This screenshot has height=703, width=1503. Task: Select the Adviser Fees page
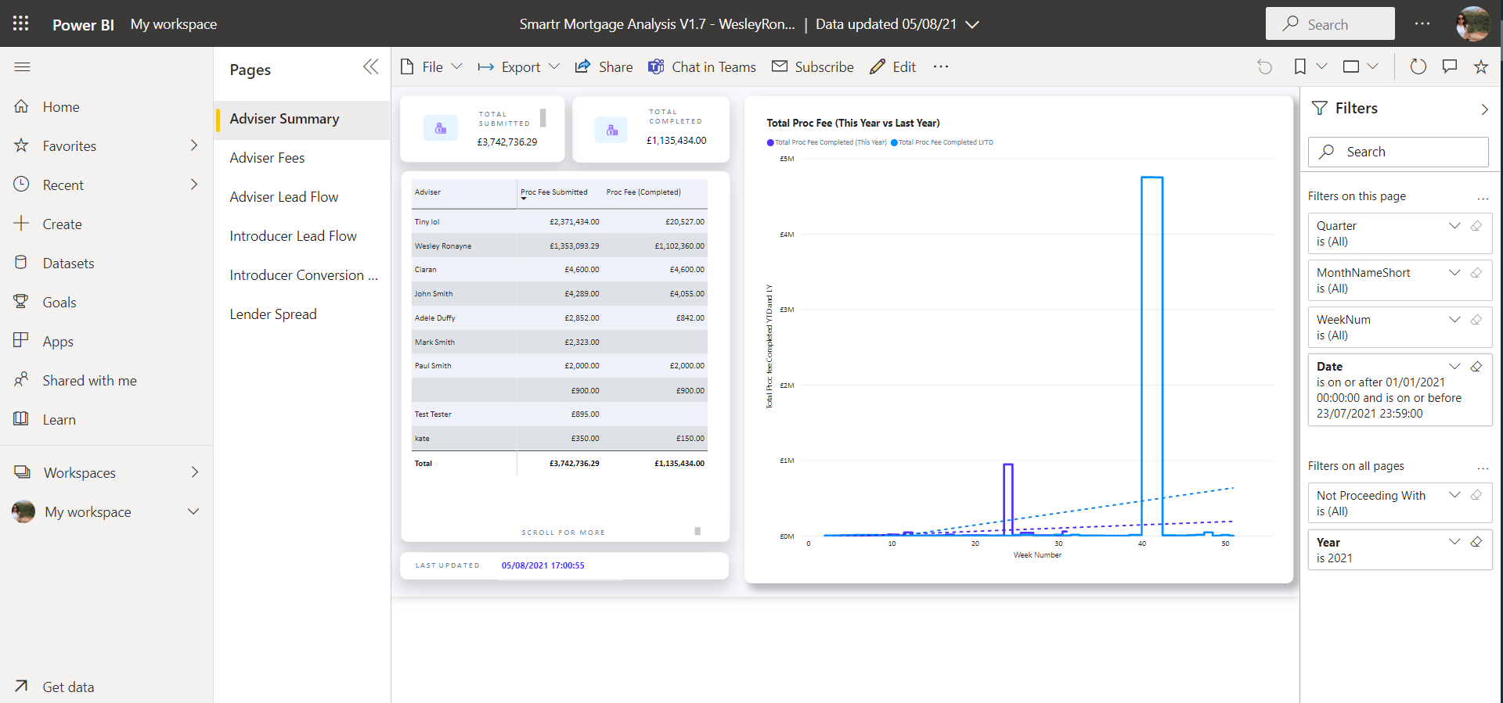coord(302,158)
